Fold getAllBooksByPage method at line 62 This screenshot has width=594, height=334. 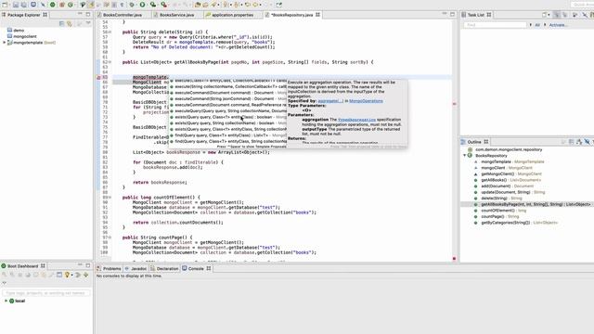110,62
